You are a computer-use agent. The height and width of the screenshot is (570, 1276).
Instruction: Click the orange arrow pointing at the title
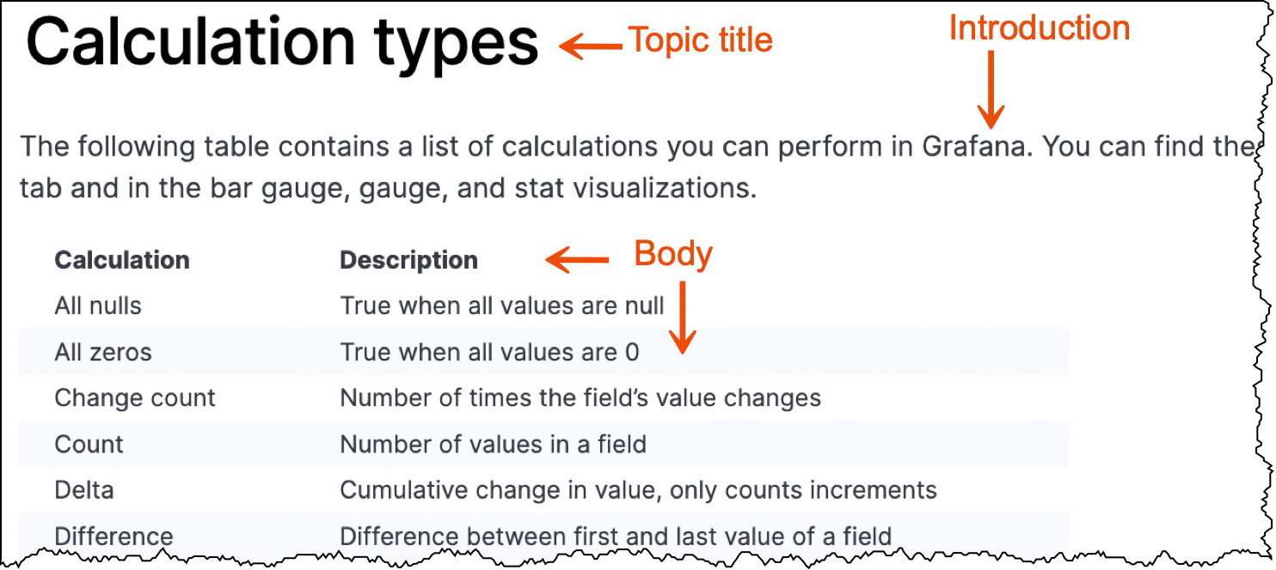590,45
